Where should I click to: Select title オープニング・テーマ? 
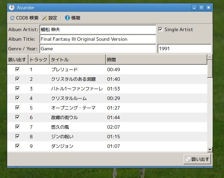tap(73, 108)
